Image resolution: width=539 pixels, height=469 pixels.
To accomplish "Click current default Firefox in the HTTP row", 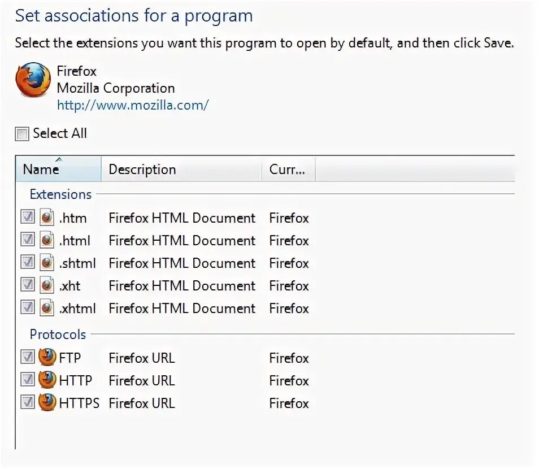I will (x=289, y=381).
